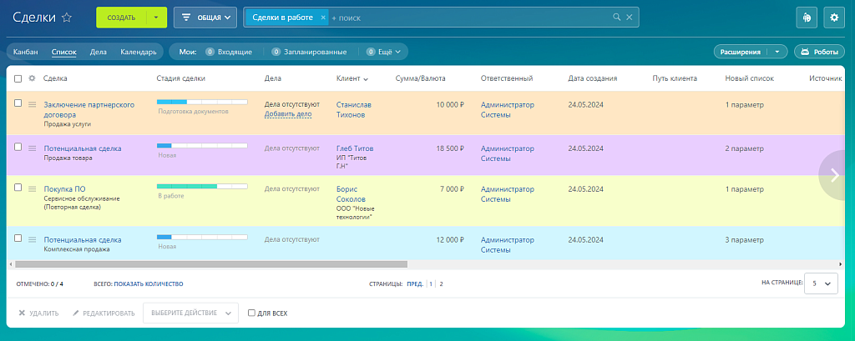Switch to the Календарь view tab
The width and height of the screenshot is (855, 341).
(138, 52)
